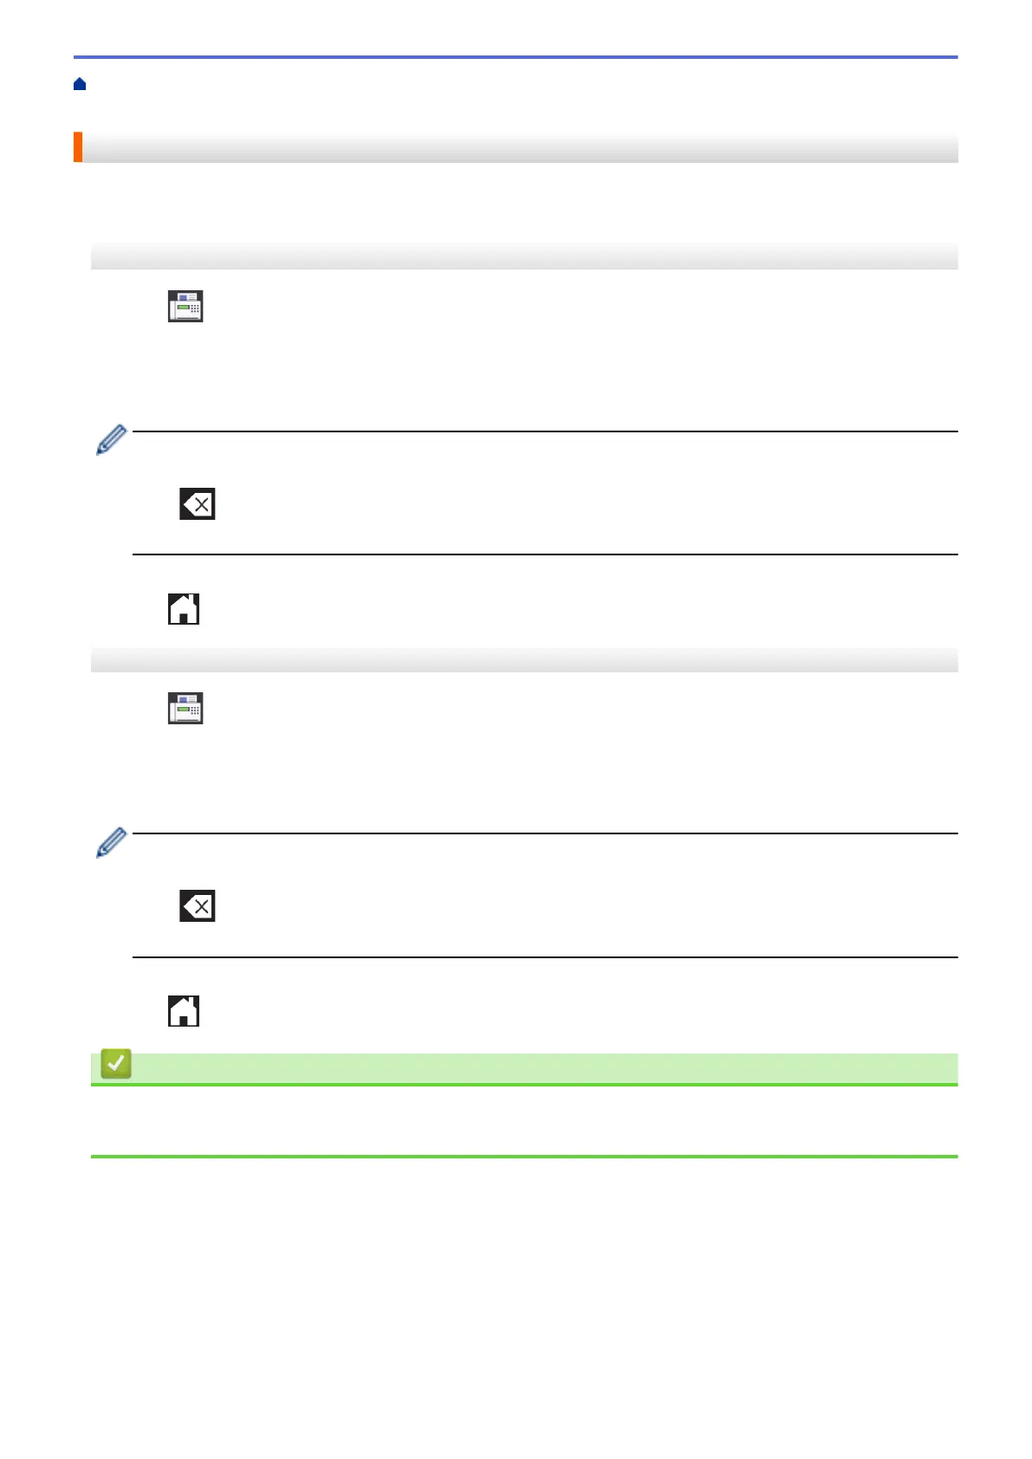Click the gray title heading bar

(x=516, y=147)
